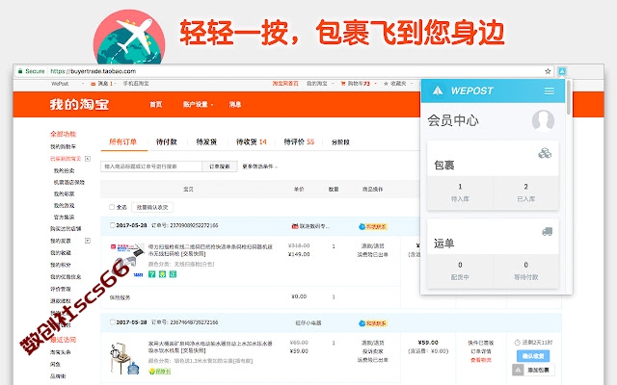Click the green Secure lock icon
The height and width of the screenshot is (385, 617).
pyautogui.click(x=20, y=71)
